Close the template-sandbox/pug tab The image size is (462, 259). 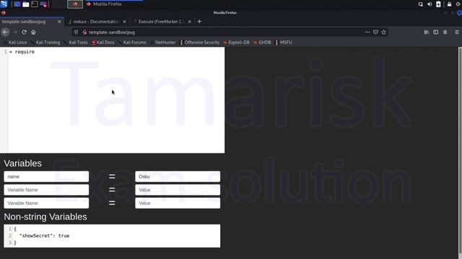point(59,22)
